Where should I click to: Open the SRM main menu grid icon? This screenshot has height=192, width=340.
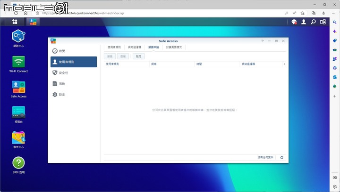[15, 22]
